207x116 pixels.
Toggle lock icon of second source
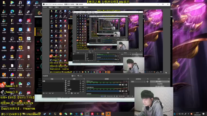click(83, 83)
